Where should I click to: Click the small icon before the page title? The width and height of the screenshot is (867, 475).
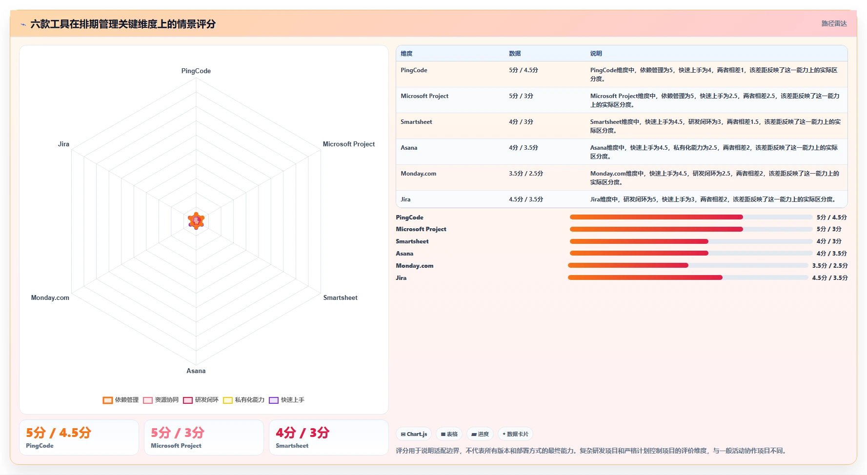(23, 24)
